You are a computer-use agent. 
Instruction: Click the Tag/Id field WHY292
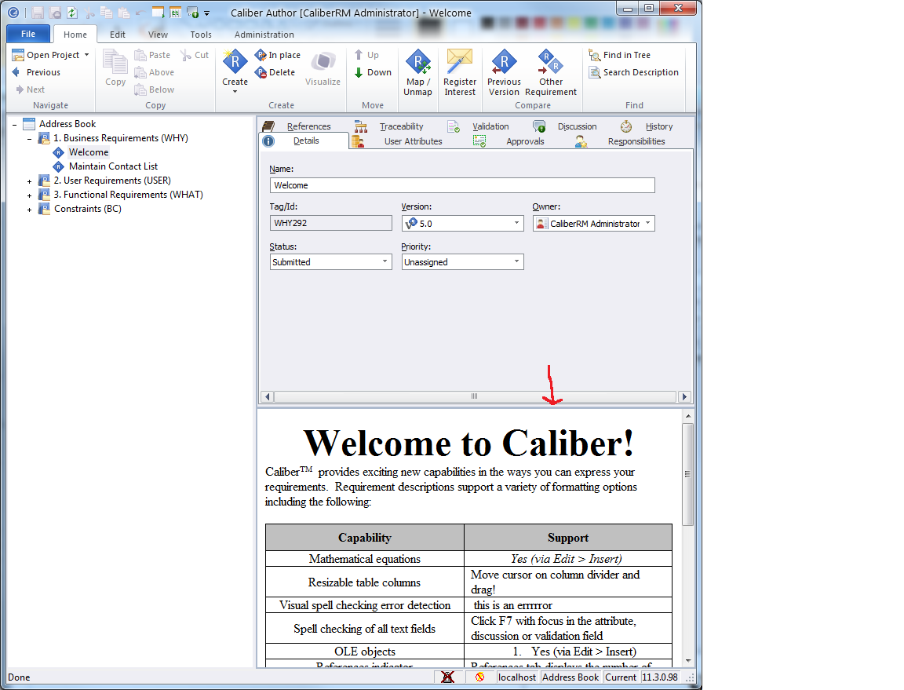pyautogui.click(x=331, y=223)
